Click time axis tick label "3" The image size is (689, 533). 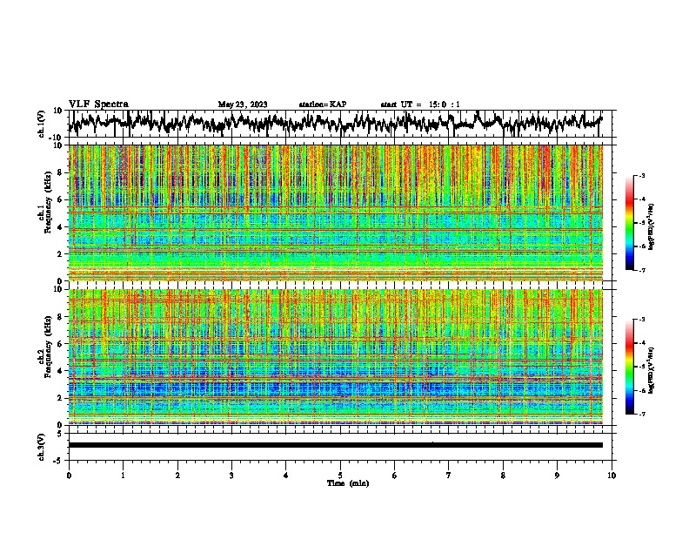click(231, 476)
